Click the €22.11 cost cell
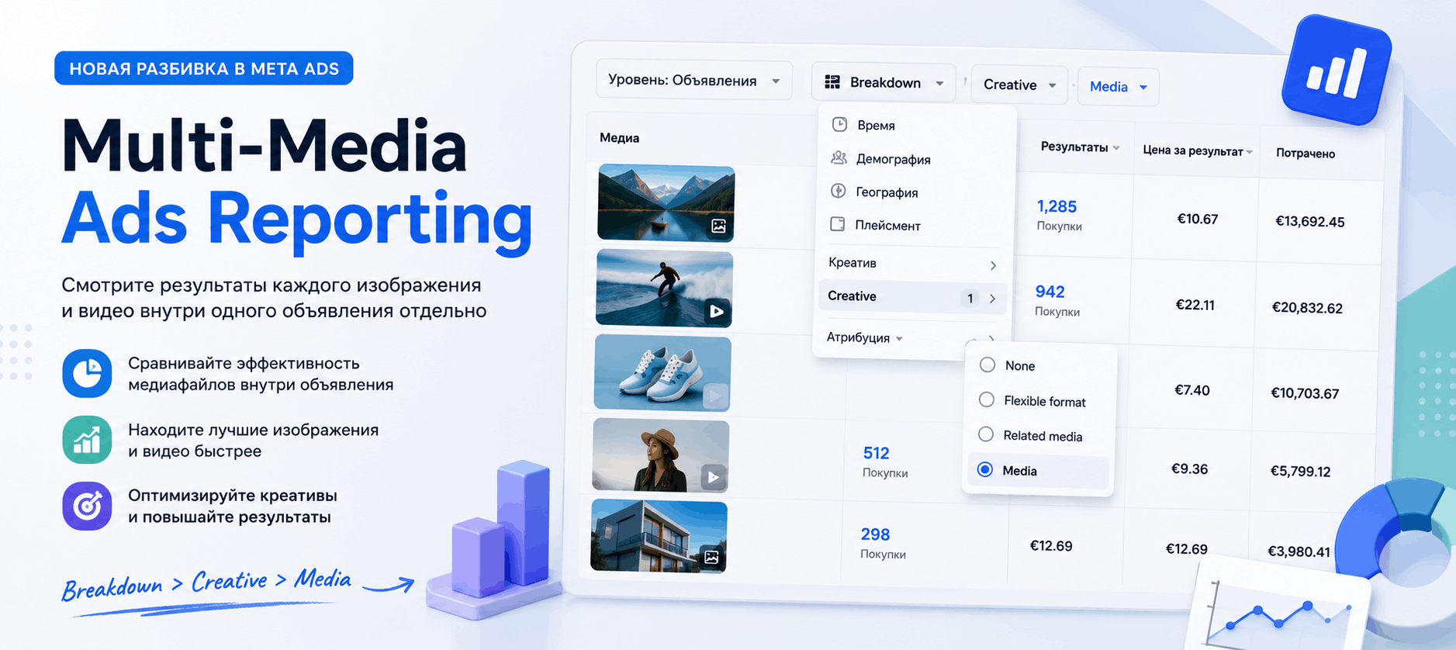 coord(1195,305)
